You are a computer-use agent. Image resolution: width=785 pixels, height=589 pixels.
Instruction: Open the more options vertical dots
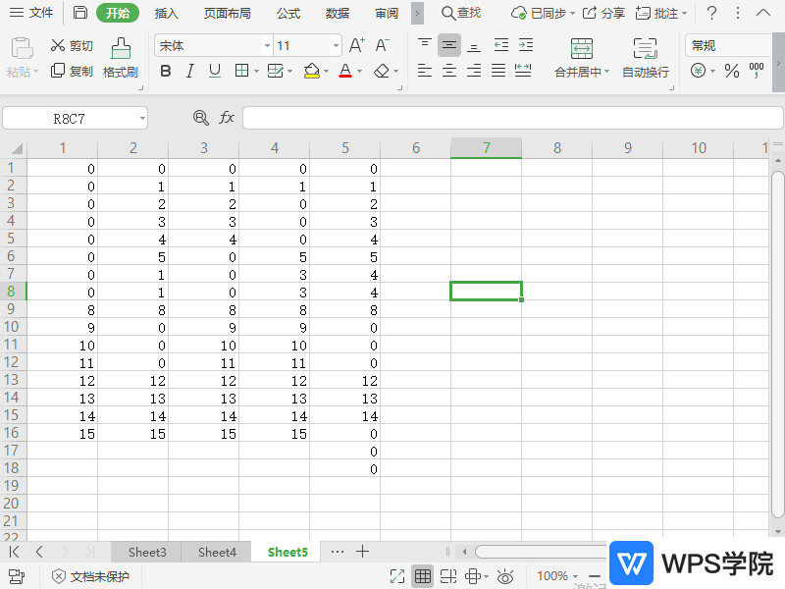click(x=738, y=13)
